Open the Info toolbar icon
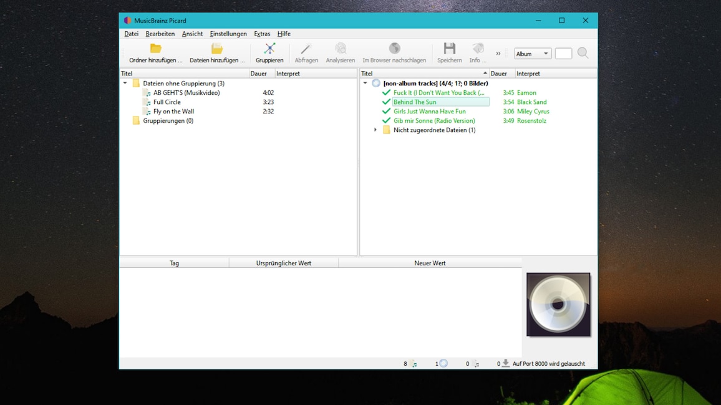 point(477,49)
